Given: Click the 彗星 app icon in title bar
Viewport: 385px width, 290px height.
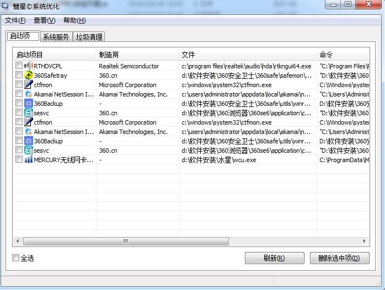Looking at the screenshot, I should point(5,6).
